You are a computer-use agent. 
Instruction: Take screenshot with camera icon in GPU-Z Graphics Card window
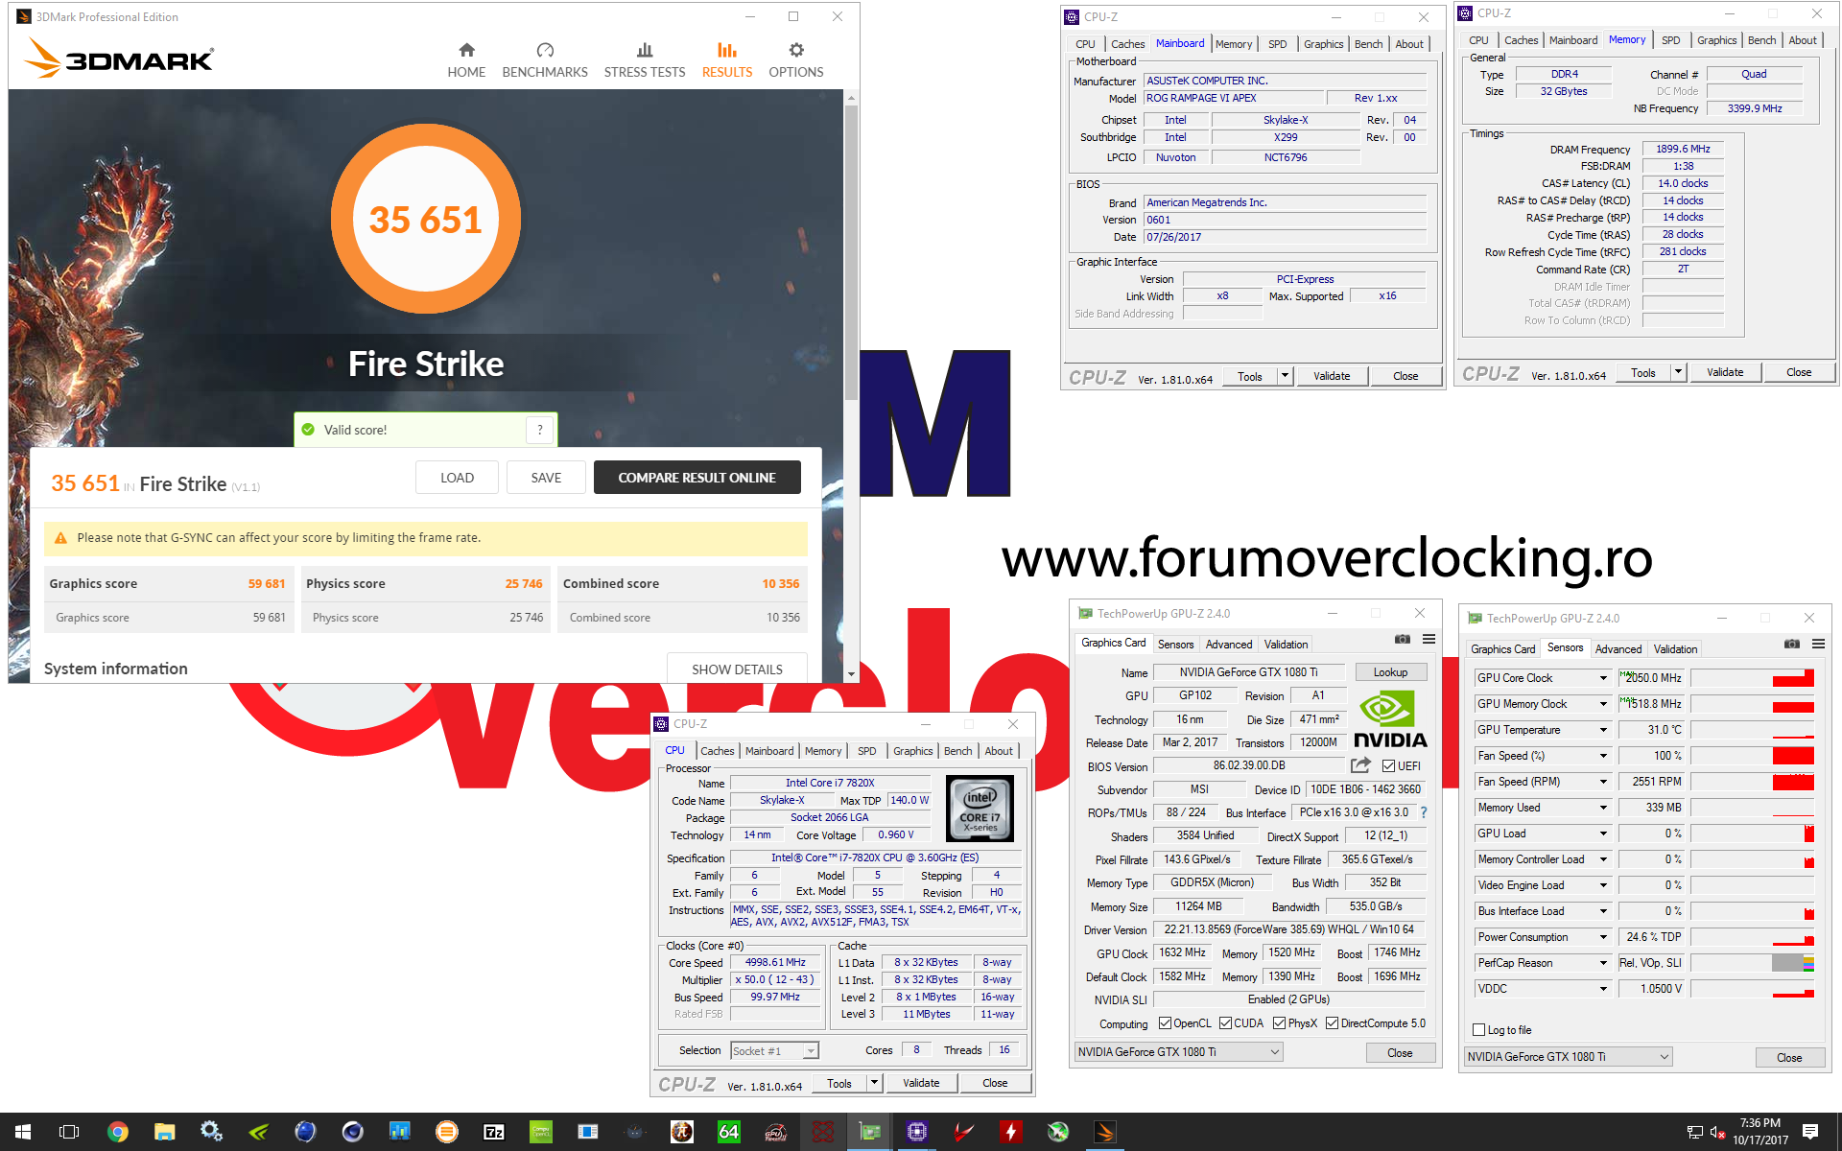(1403, 639)
